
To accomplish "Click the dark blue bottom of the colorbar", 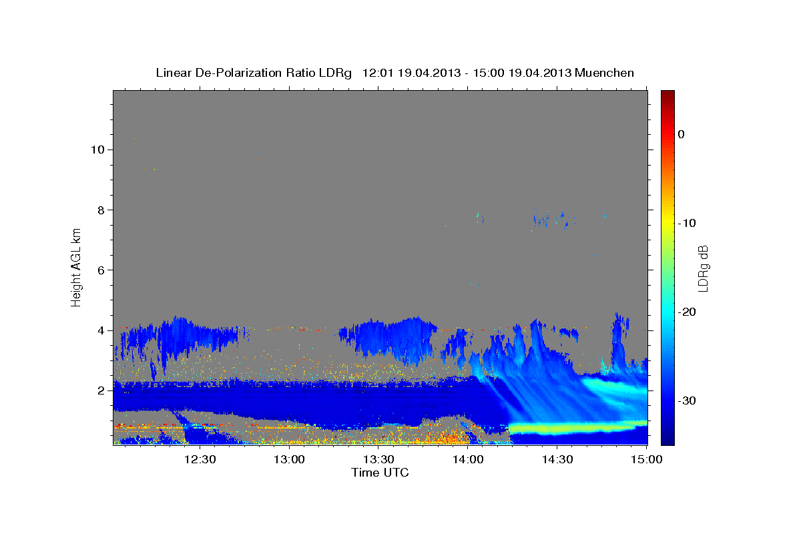I will [x=667, y=437].
